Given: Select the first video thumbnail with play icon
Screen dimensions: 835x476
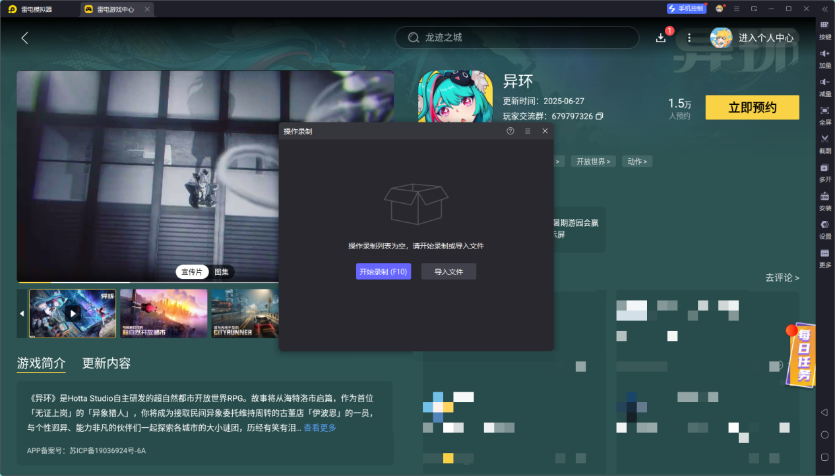Looking at the screenshot, I should coord(73,314).
